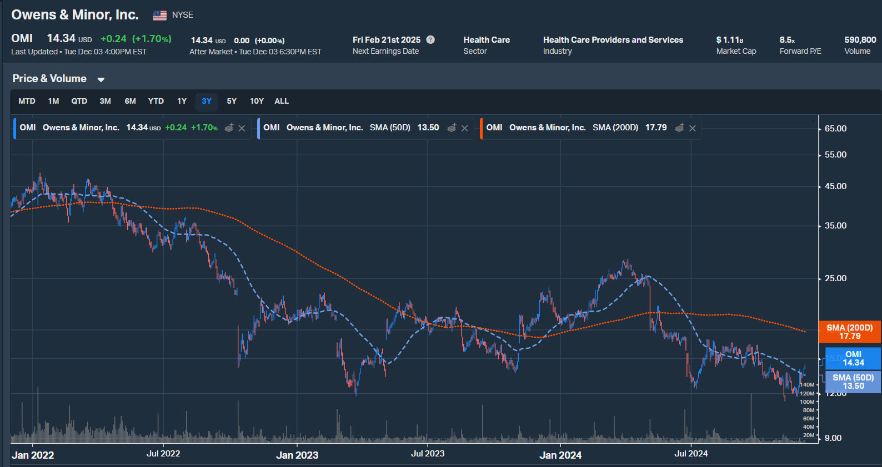Image resolution: width=882 pixels, height=467 pixels.
Task: Click the 45.00 price axis label
Action: 835,186
